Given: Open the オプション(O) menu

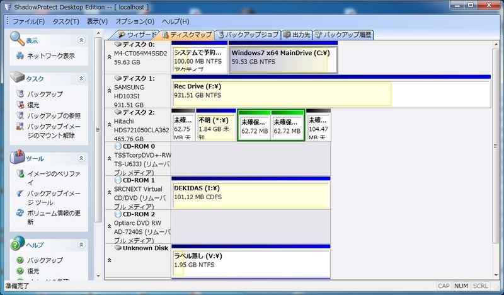Looking at the screenshot, I should click(135, 21).
